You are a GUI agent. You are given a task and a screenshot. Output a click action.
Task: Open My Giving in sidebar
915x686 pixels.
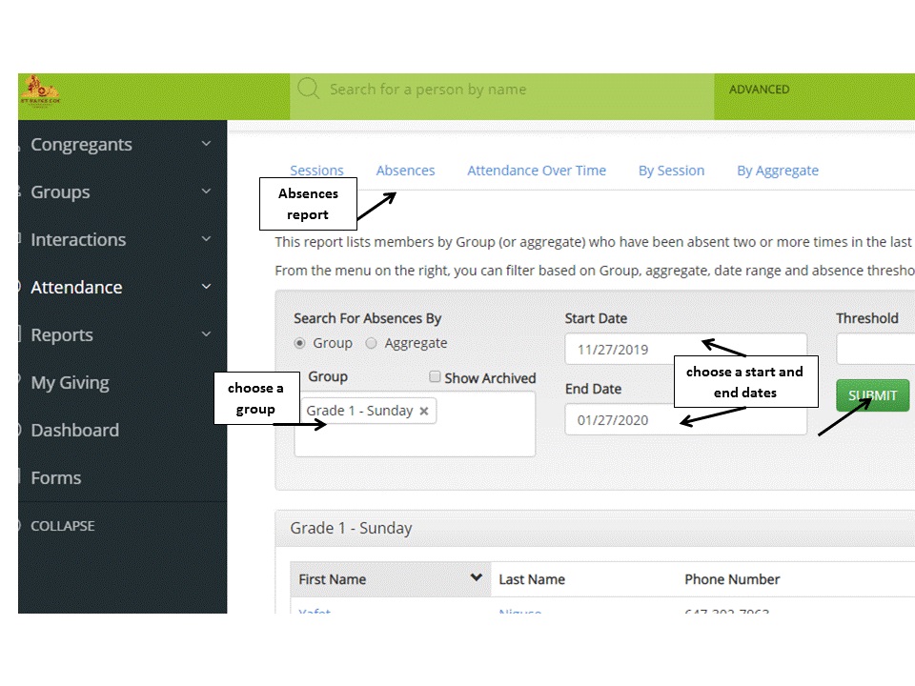point(70,383)
